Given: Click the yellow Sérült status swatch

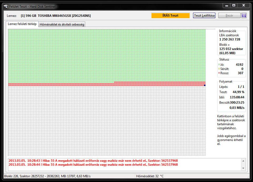Looking at the screenshot, I should pos(219,69).
